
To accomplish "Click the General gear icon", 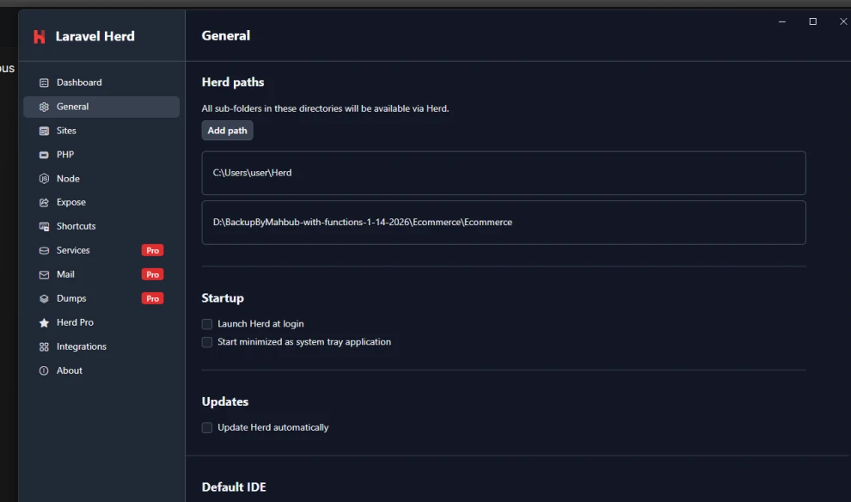I will [x=44, y=107].
